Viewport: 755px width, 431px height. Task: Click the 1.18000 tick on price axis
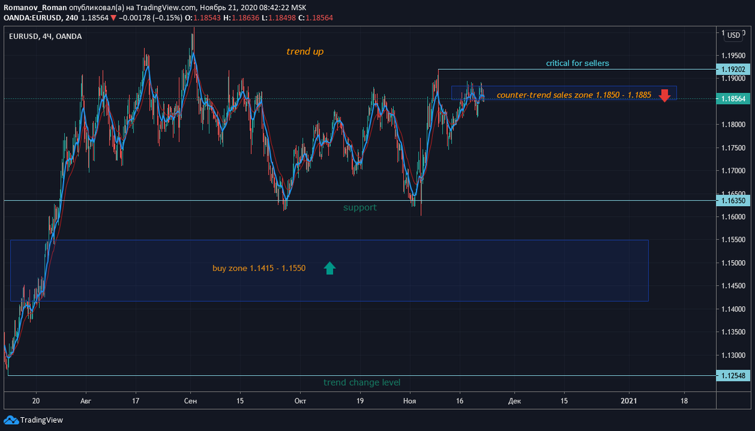[x=734, y=124]
